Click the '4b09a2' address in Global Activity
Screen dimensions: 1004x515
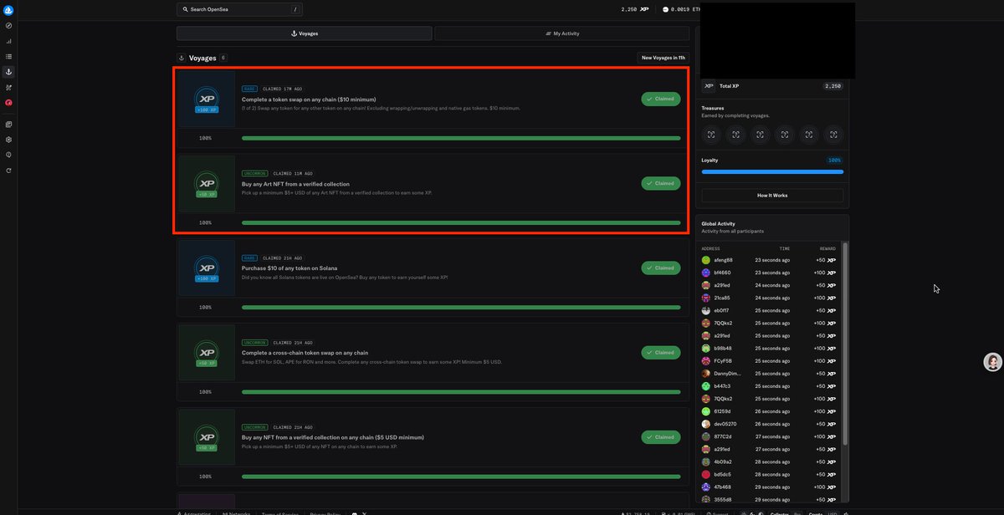[x=724, y=461]
